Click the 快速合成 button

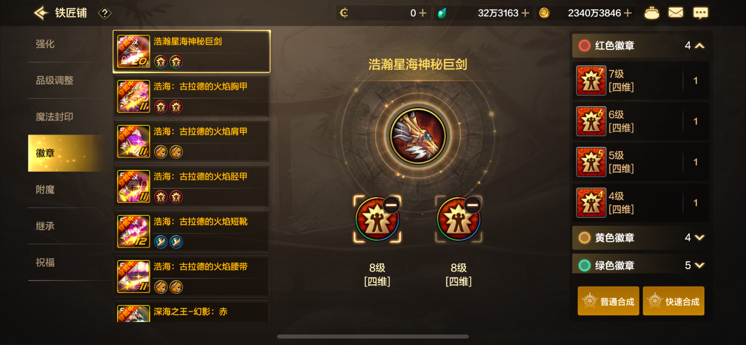pyautogui.click(x=673, y=301)
